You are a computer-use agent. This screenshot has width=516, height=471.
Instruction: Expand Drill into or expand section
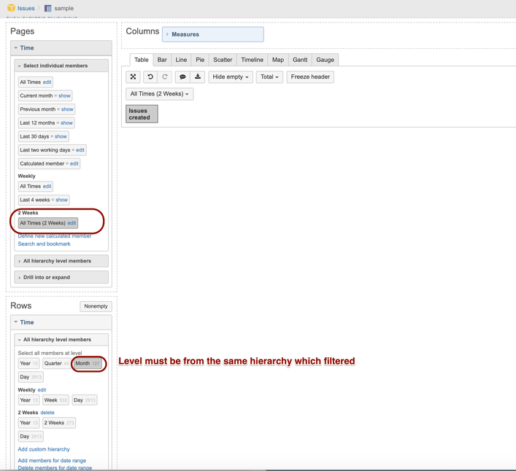[61, 277]
